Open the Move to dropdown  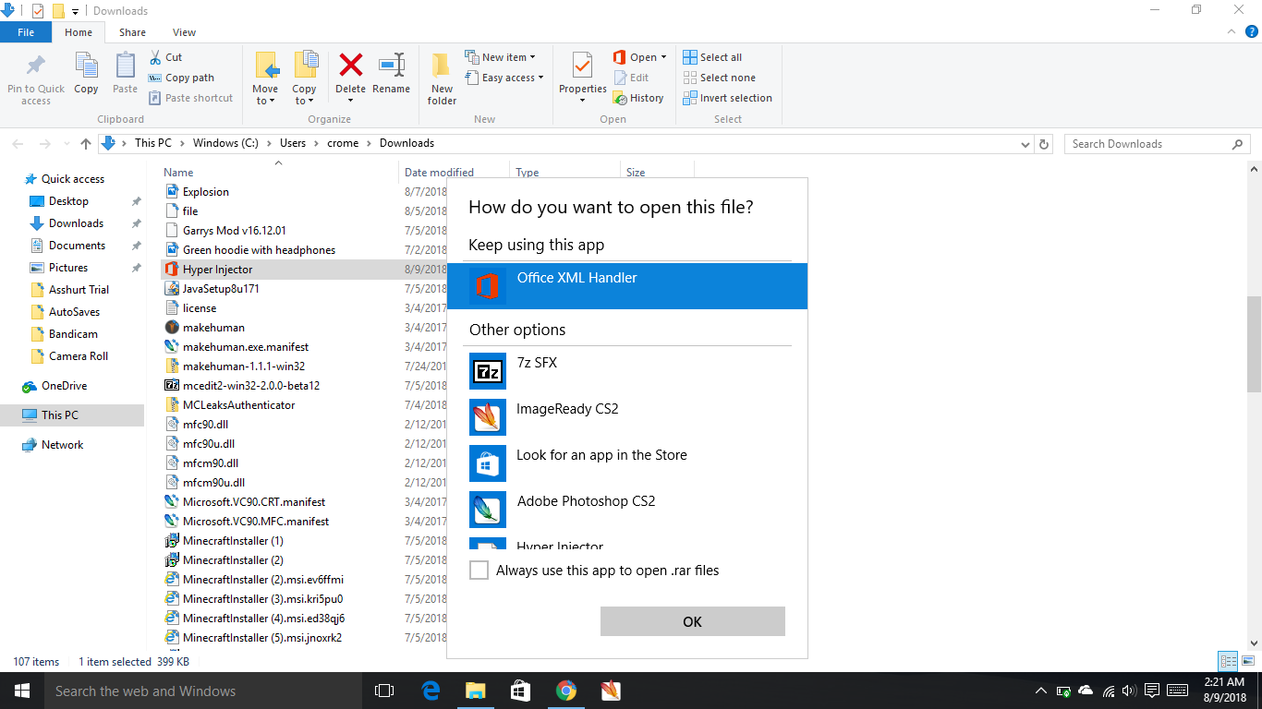(265, 95)
